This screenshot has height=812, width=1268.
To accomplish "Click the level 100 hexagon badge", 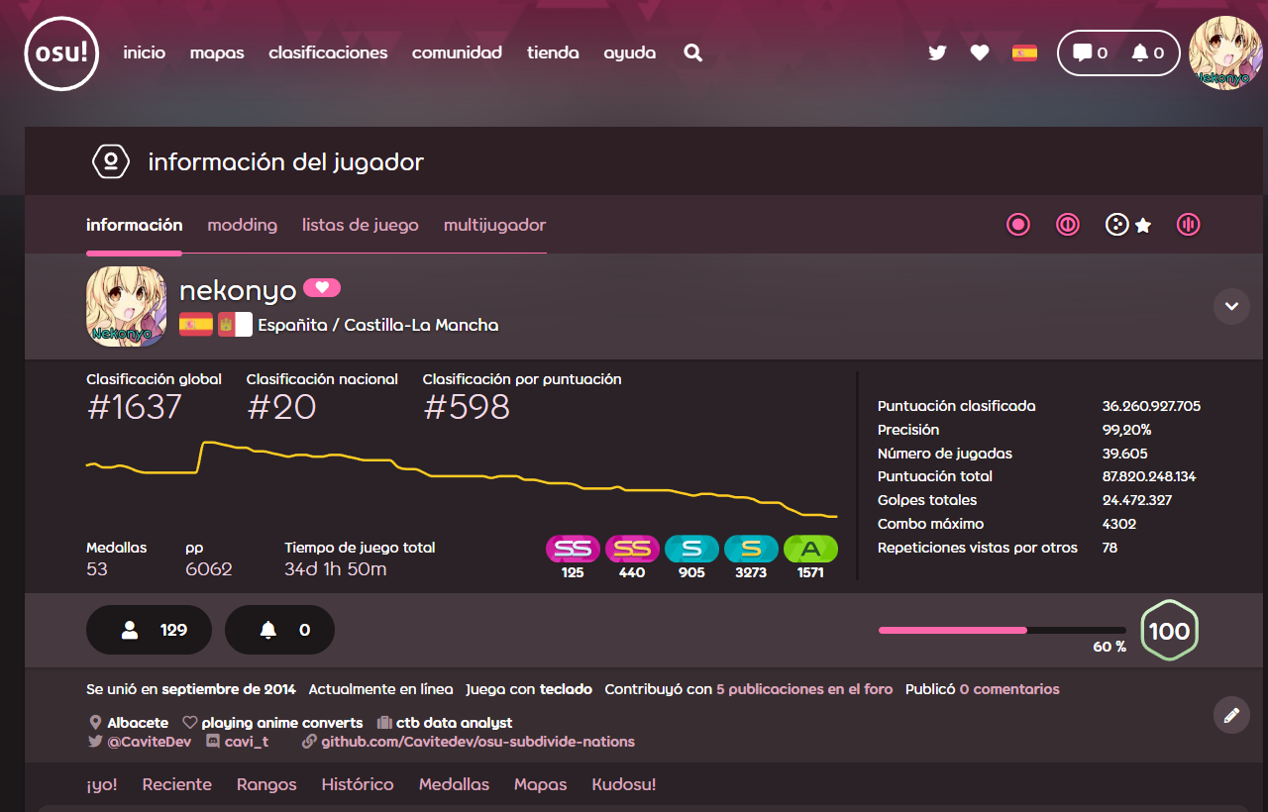I will (x=1169, y=631).
